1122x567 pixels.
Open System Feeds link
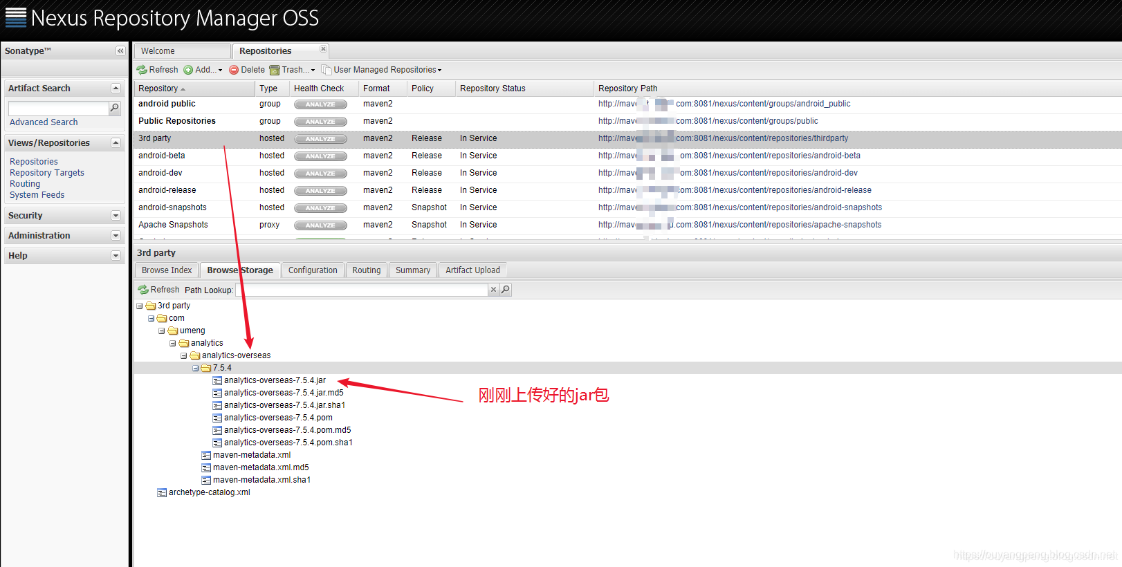(x=37, y=195)
